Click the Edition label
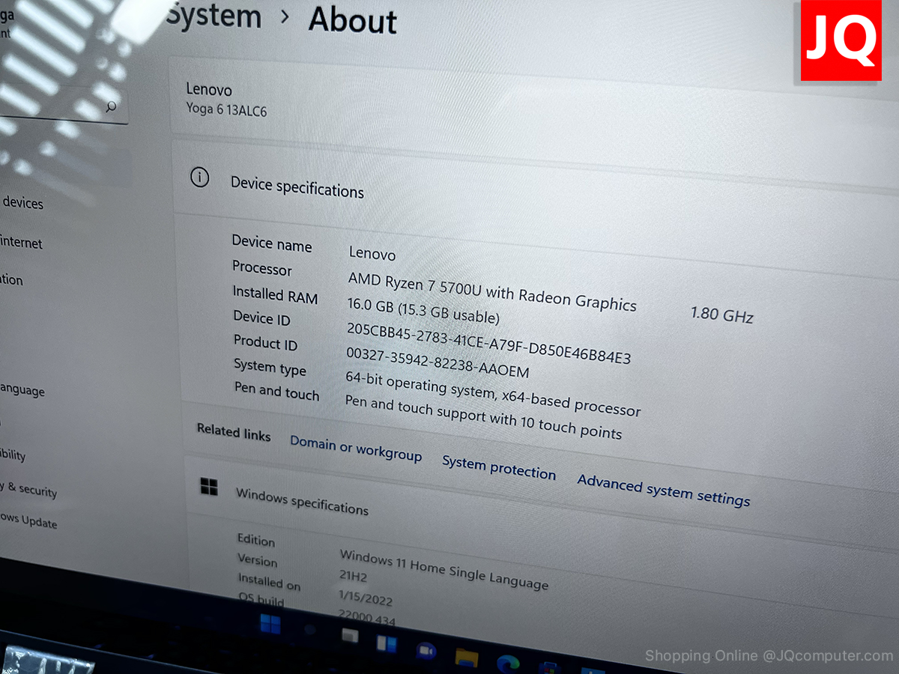This screenshot has width=899, height=674. pos(256,539)
